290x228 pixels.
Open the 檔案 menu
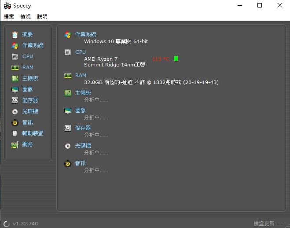pos(9,17)
